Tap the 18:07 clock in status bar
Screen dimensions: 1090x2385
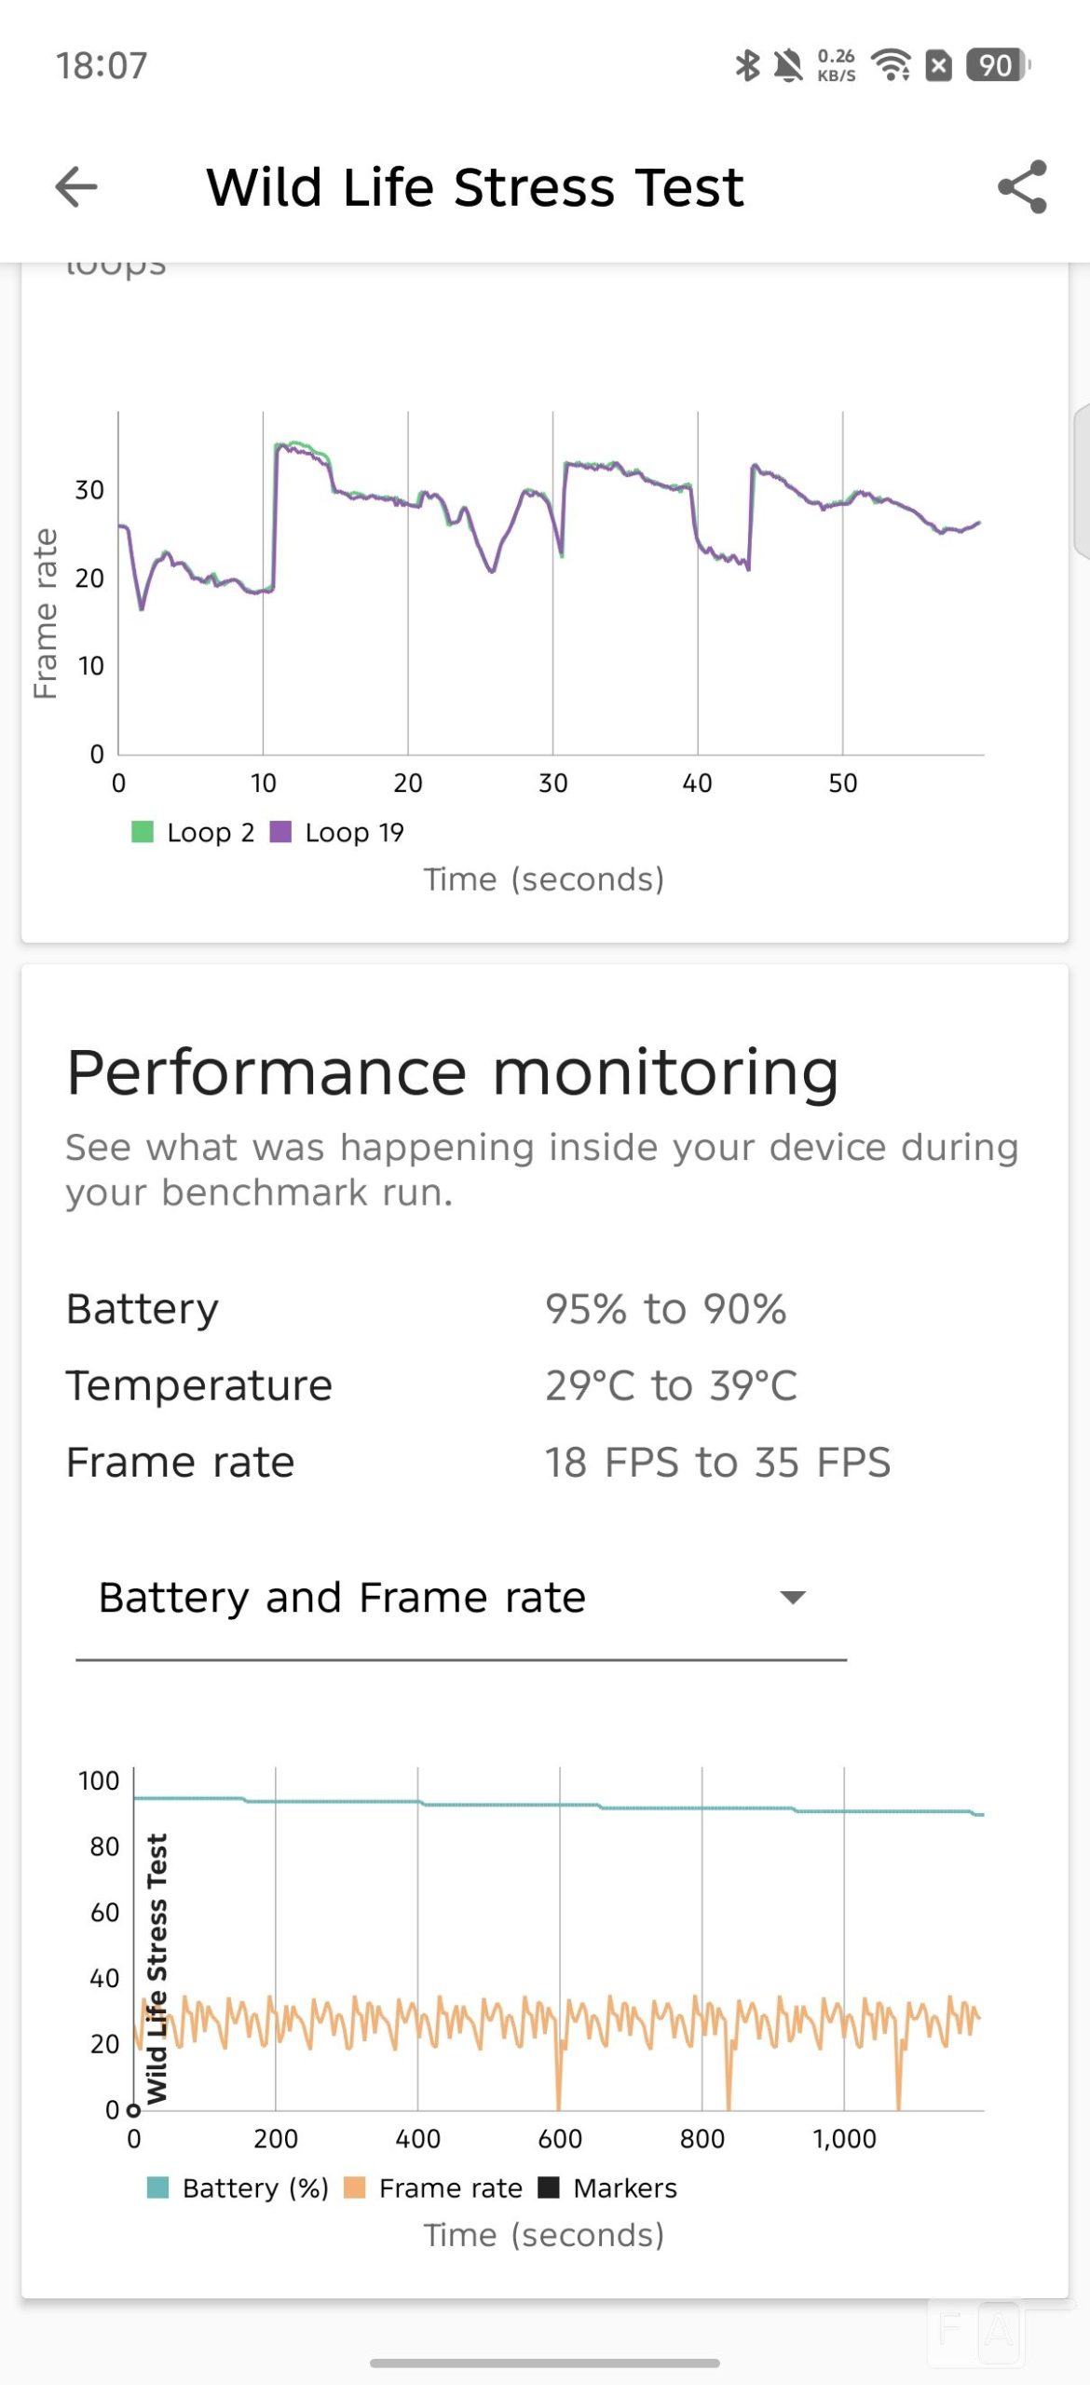point(102,65)
